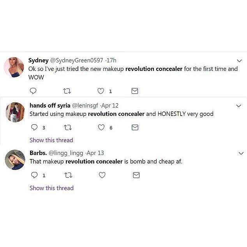Open Sydney's profile picture
The image size is (247, 247).
14,67
